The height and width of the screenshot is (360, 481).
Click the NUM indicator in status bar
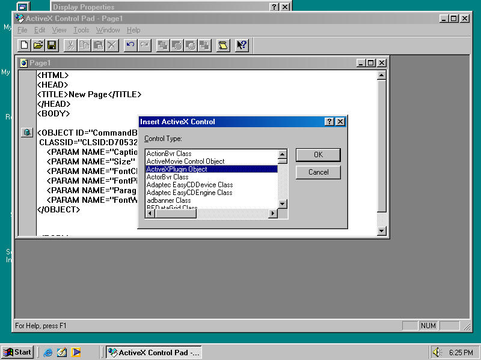pos(428,326)
